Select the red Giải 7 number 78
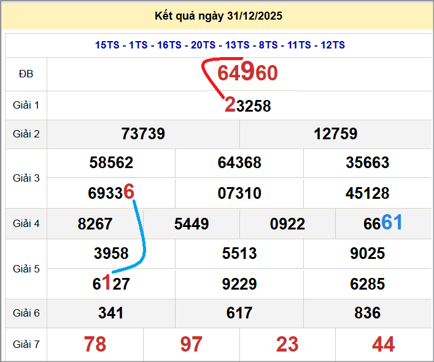Viewport: 434px width, 362px height. (95, 345)
